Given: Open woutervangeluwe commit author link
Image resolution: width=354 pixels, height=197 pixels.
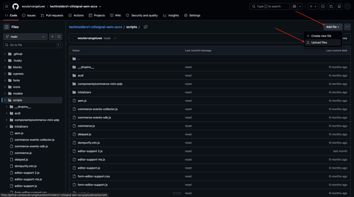Looking at the screenshot, I should (x=90, y=38).
